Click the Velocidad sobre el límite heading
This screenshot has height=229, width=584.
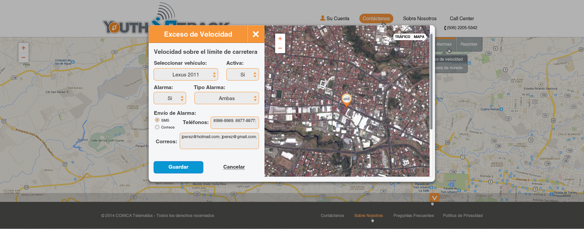click(x=205, y=52)
